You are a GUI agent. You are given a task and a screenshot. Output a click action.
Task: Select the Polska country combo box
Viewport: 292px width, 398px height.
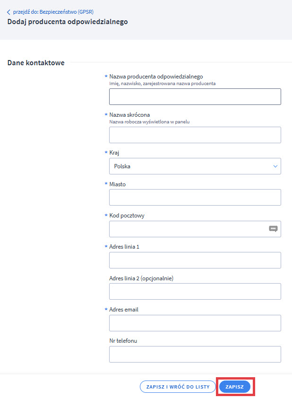pos(195,166)
